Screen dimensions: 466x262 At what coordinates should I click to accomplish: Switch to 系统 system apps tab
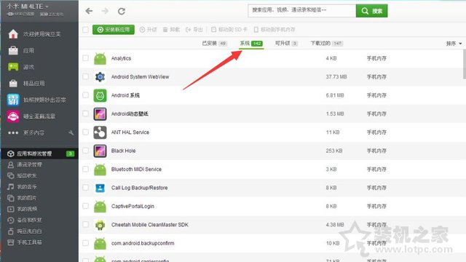click(251, 44)
